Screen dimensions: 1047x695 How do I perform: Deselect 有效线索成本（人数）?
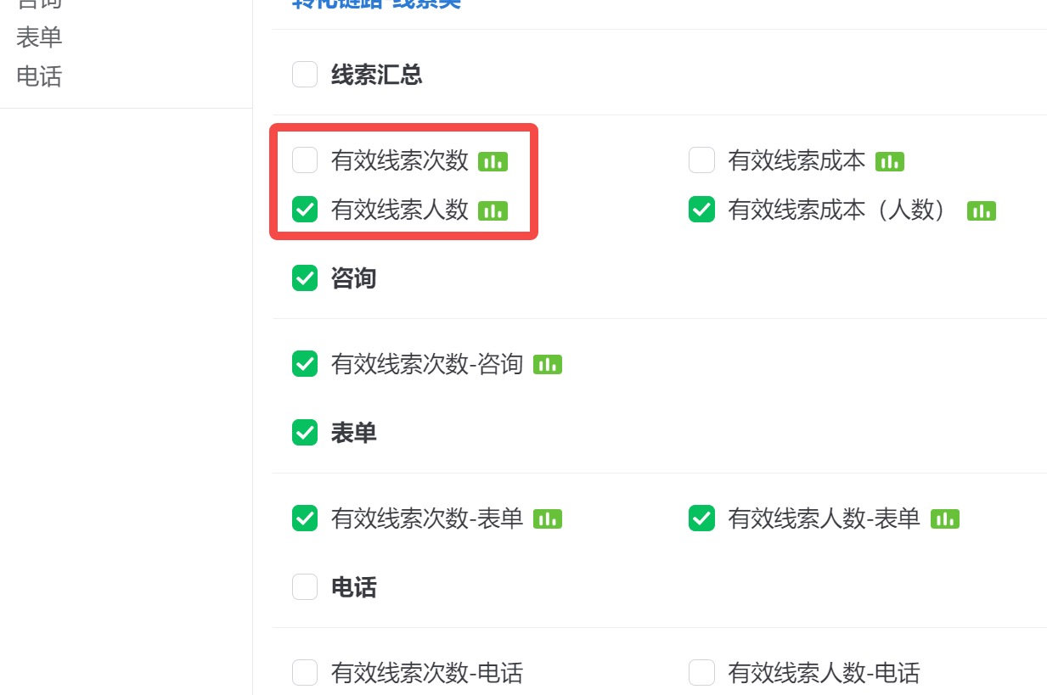click(701, 210)
